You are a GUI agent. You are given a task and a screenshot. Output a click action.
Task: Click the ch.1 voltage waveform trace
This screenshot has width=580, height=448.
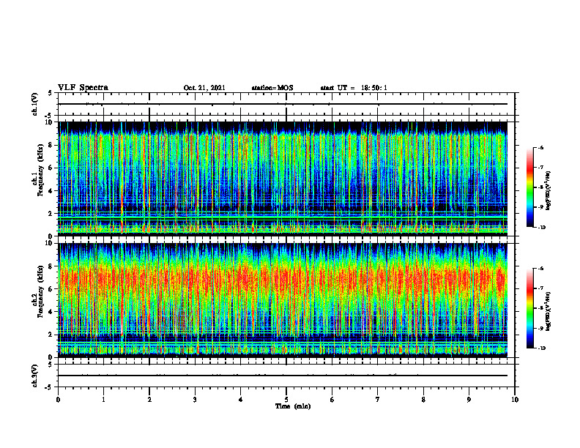tap(283, 104)
